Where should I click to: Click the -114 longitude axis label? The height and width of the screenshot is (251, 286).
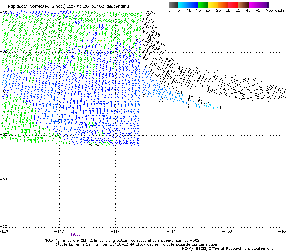click(115, 231)
